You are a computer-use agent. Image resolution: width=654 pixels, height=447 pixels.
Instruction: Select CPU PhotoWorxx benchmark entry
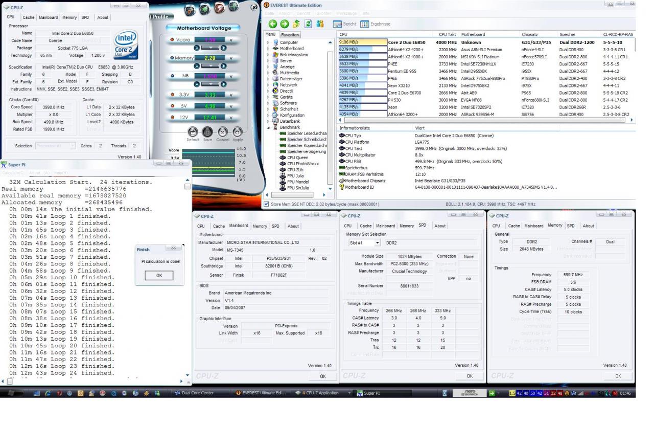(x=303, y=164)
